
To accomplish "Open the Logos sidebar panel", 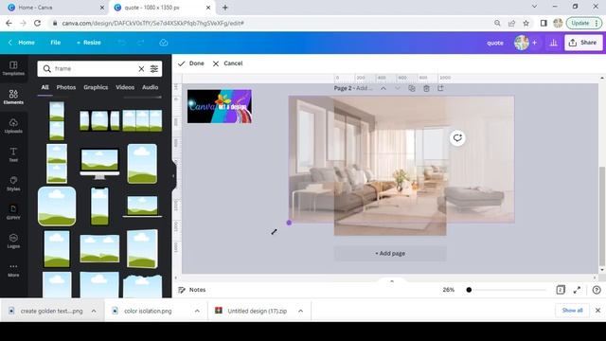I will click(13, 242).
